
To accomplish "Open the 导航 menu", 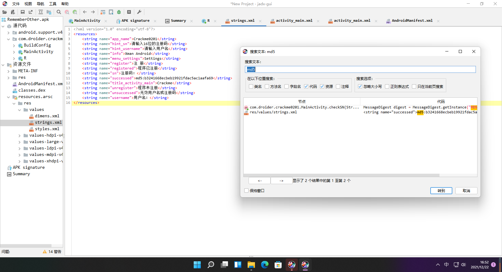I will coord(40,4).
